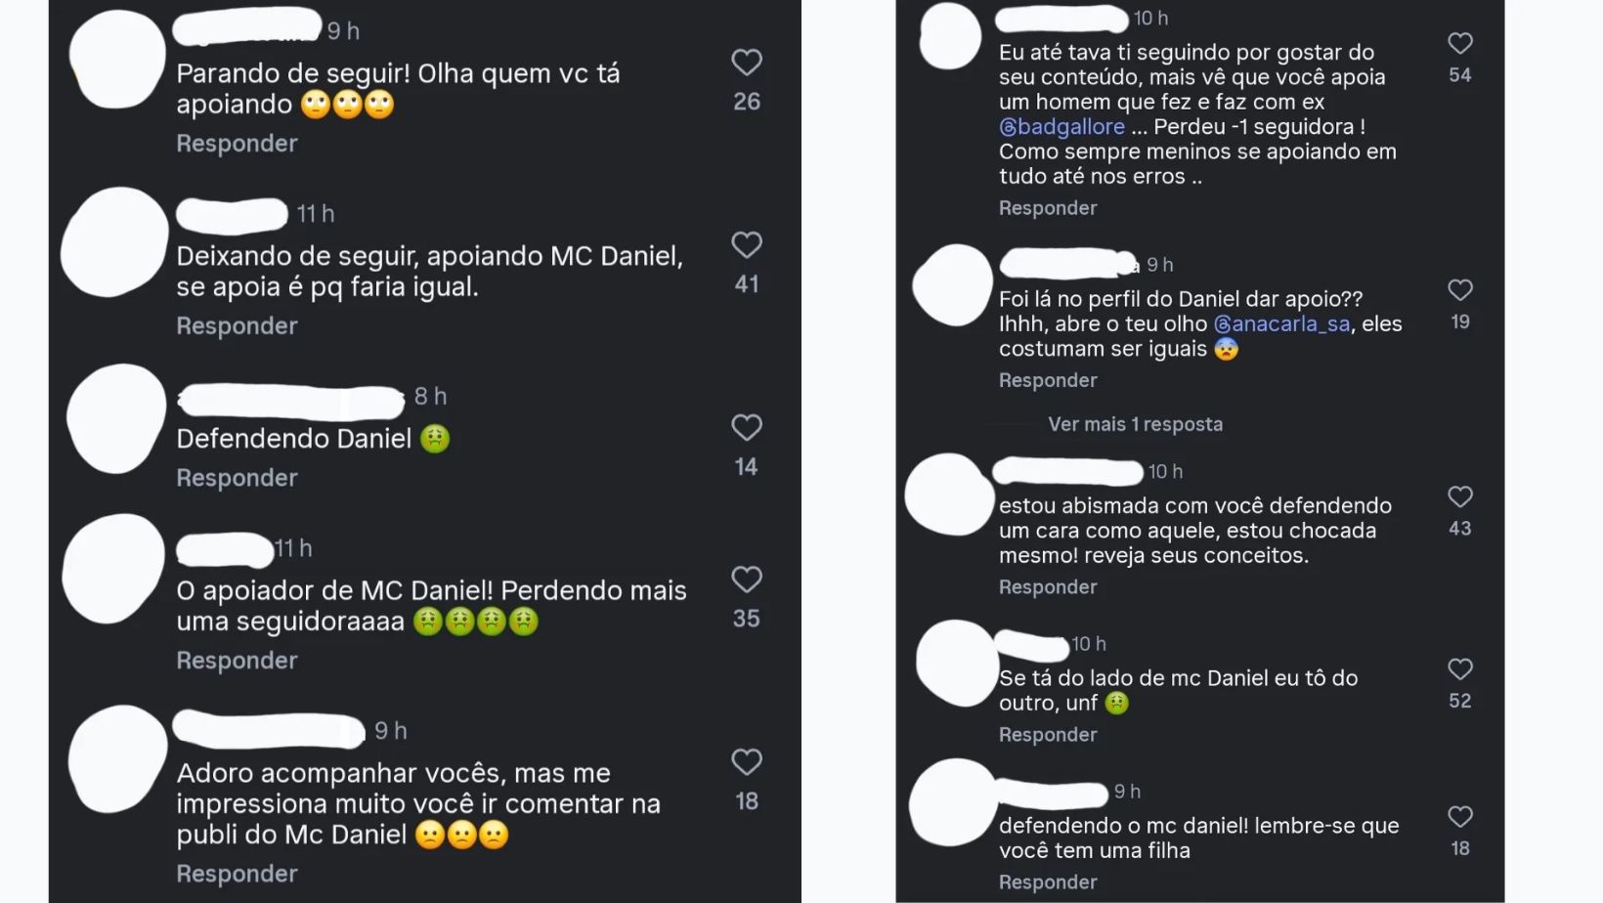Image resolution: width=1603 pixels, height=903 pixels.
Task: Reply to the "estou abismada" comment
Action: click(1047, 586)
